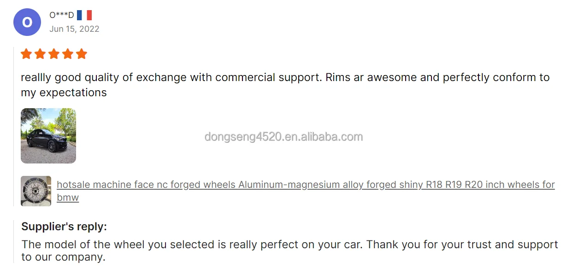The image size is (567, 274).
Task: Click the dongseng4520.en.alibaba.com watermark text
Action: tap(283, 137)
